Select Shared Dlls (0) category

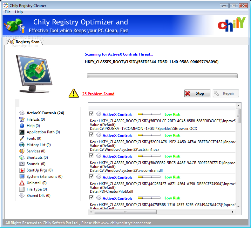click(x=38, y=196)
